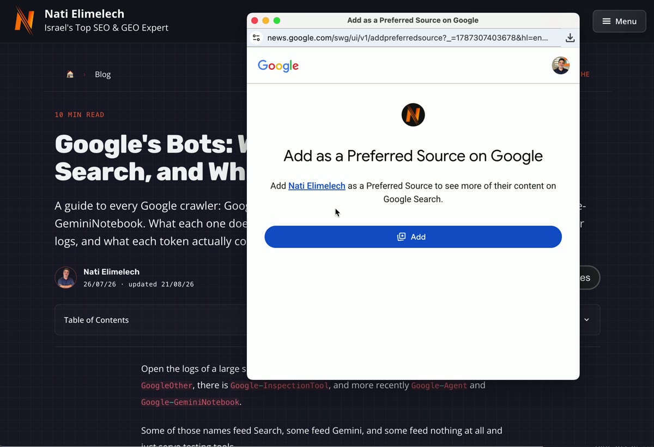This screenshot has height=447, width=654.
Task: Click the 'Add as a Preferred Source on Google' heading
Action: coord(413,156)
